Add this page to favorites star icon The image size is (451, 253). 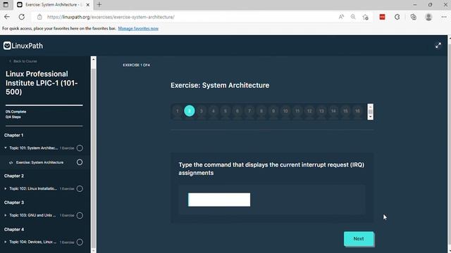coord(366,17)
